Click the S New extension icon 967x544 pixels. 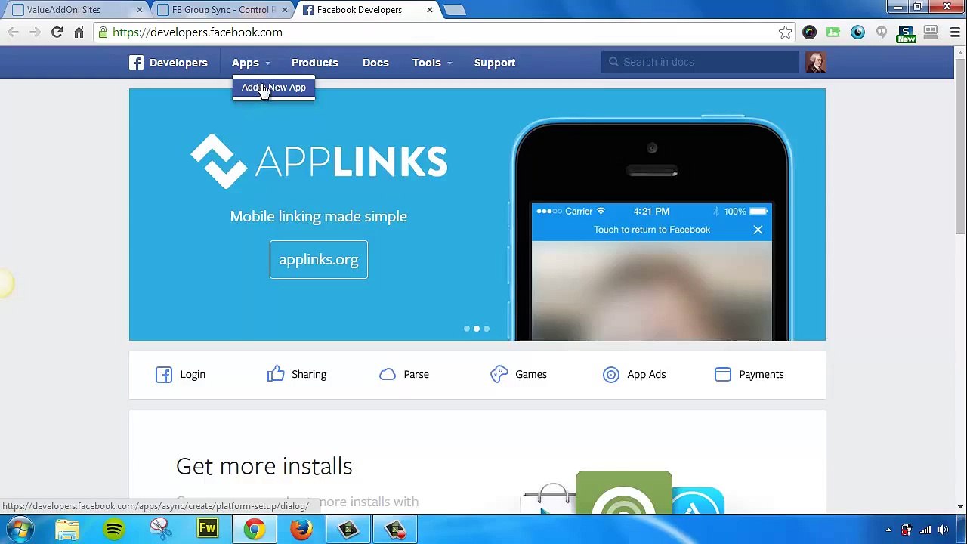(x=906, y=33)
